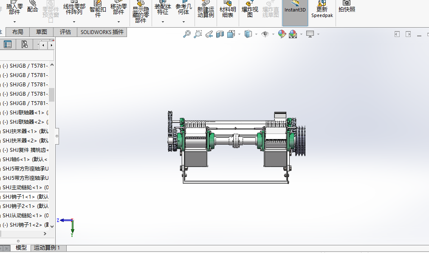Screen dimensions: 429x253
Task: Open the View Settings dropdown arrow
Action: tap(318, 34)
